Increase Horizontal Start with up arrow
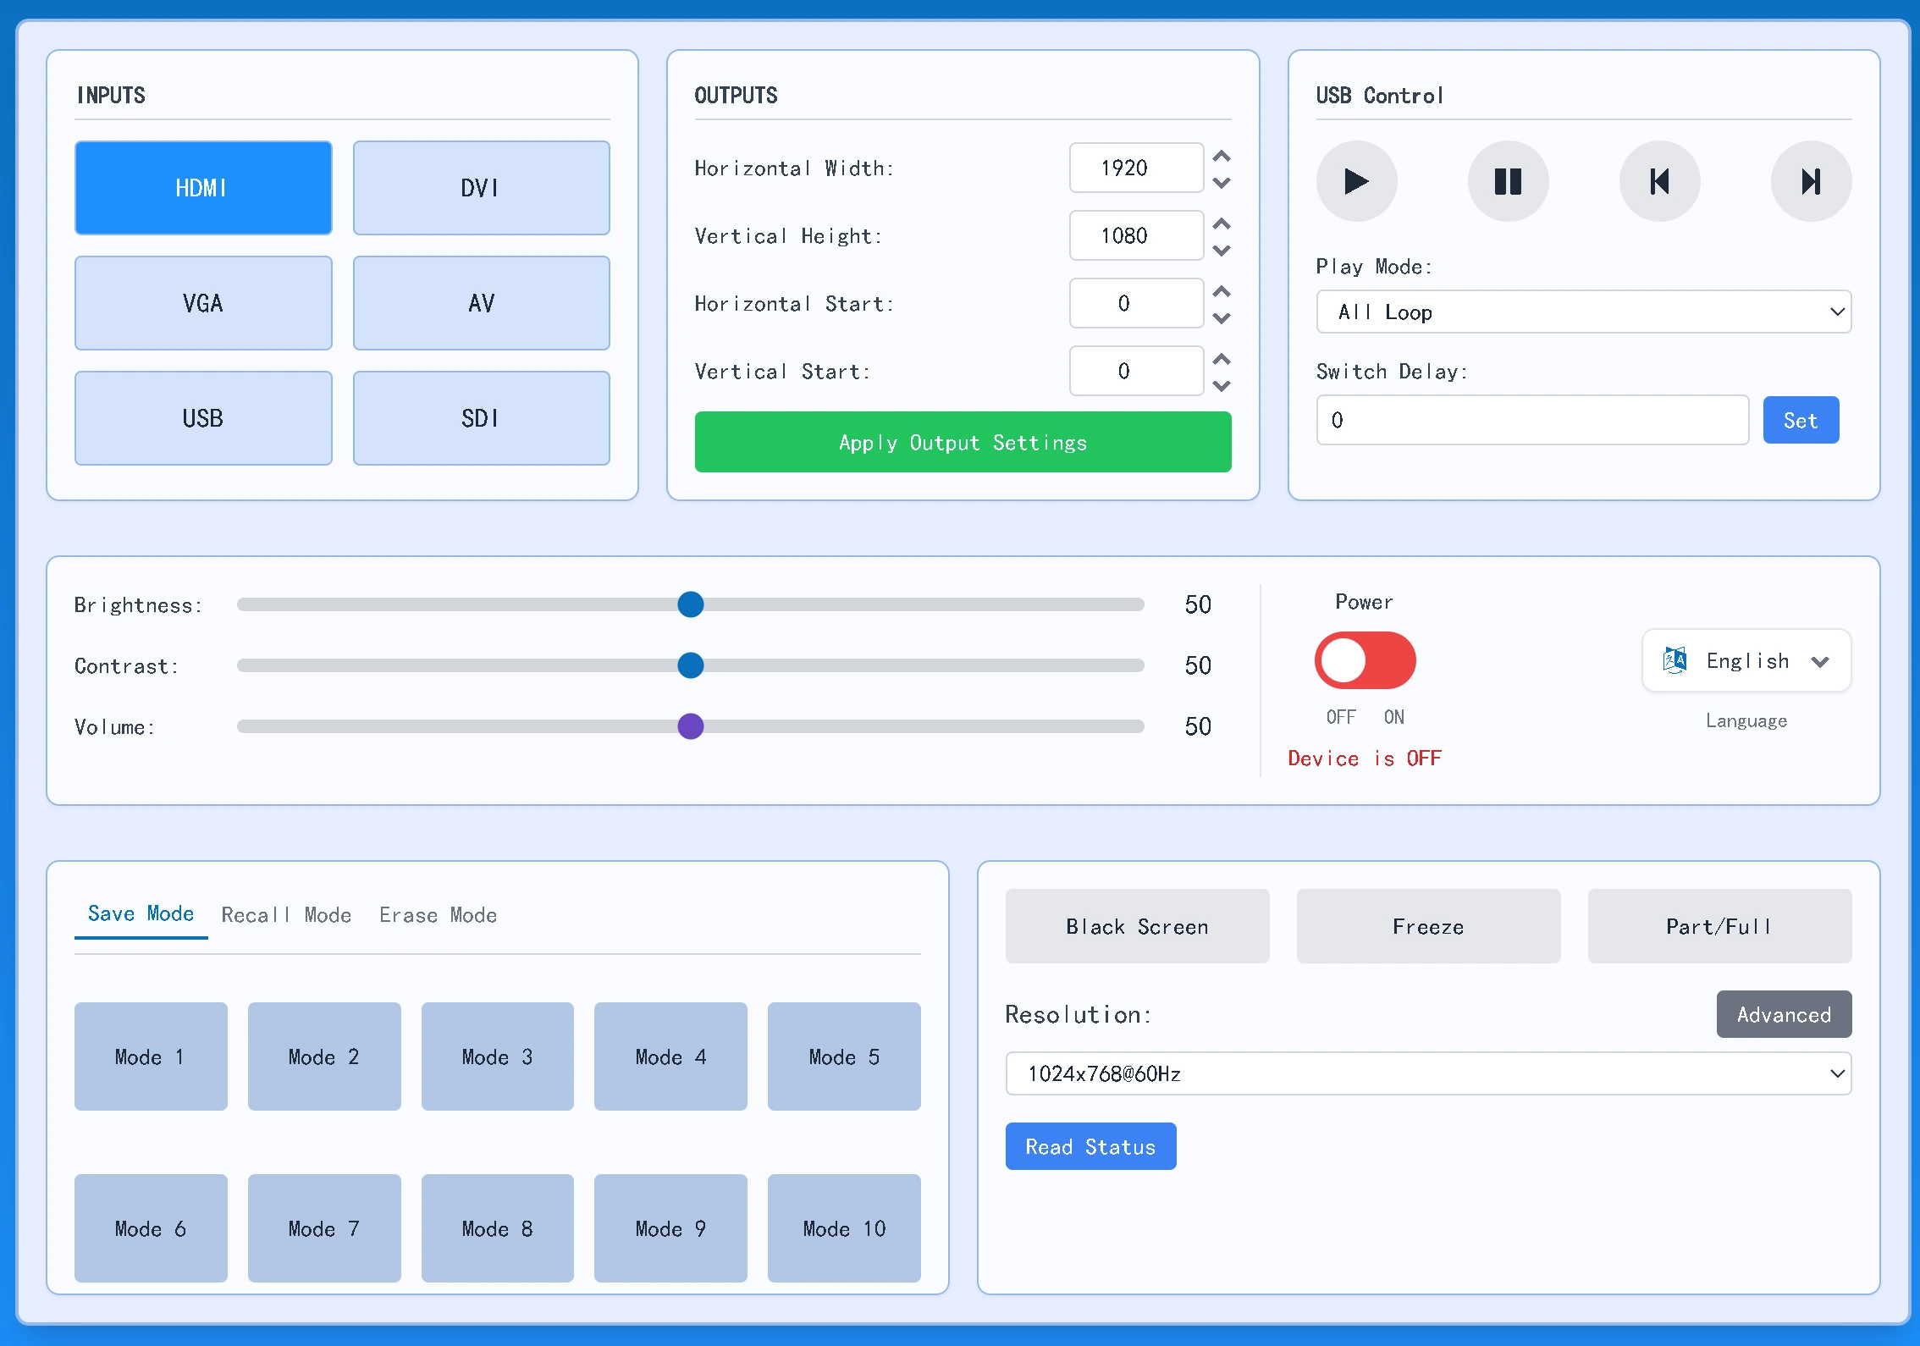The image size is (1920, 1346). coord(1222,291)
